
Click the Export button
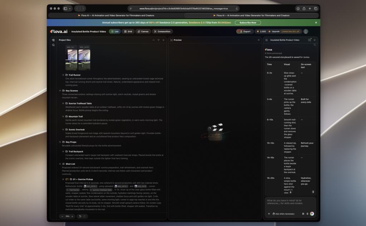click(245, 31)
